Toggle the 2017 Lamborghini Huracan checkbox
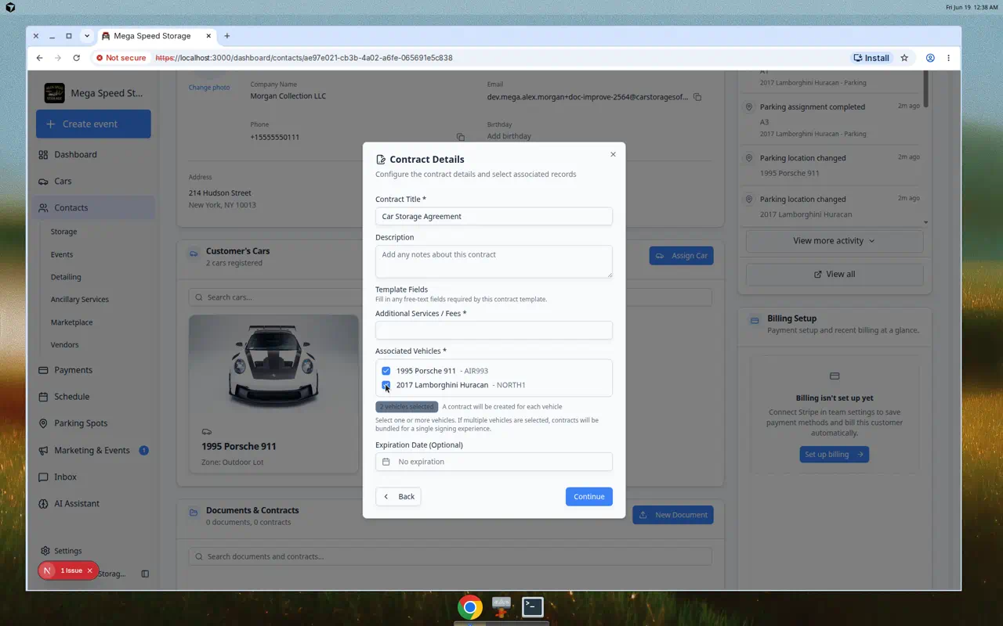Viewport: 1003px width, 626px height. [x=386, y=385]
